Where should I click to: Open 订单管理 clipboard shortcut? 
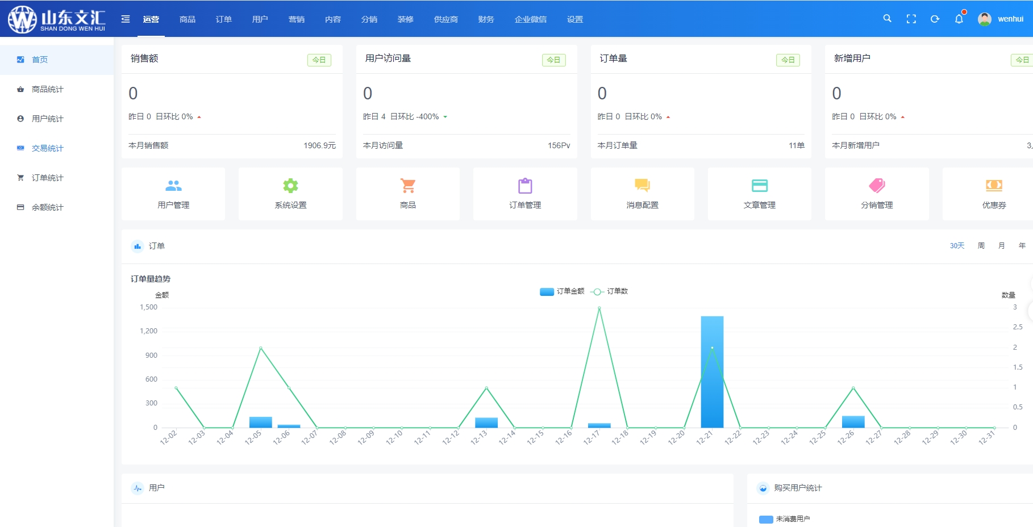[525, 194]
